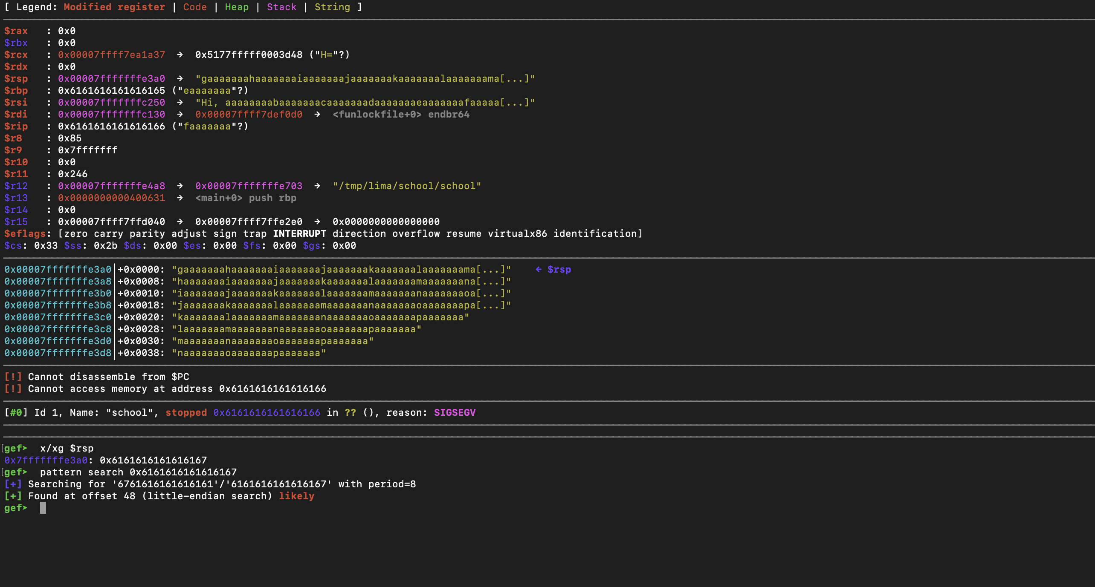Select $rdi address 0x00007fffffffc130
The image size is (1095, 587).
[111, 115]
